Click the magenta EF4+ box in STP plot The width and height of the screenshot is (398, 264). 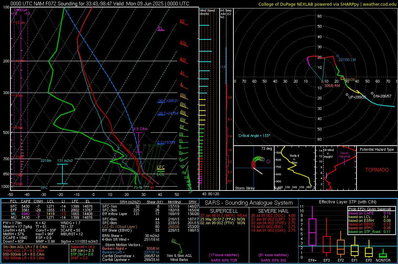click(312, 232)
